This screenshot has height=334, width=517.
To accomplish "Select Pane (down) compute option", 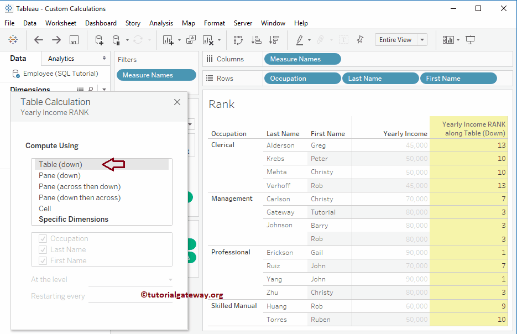I will [x=60, y=175].
